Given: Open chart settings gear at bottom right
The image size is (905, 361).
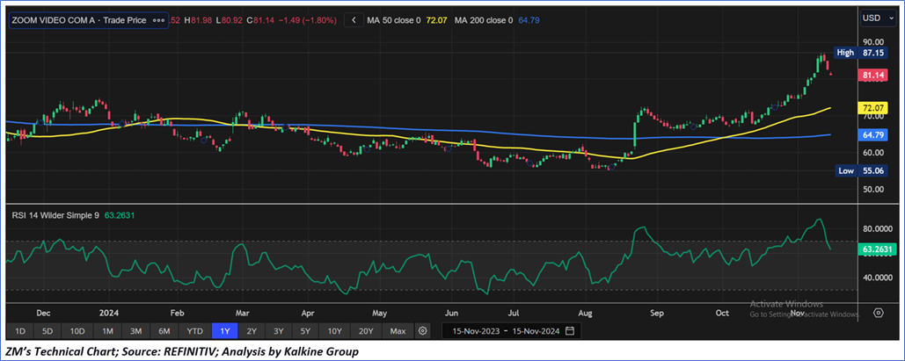Looking at the screenshot, I should [878, 312].
